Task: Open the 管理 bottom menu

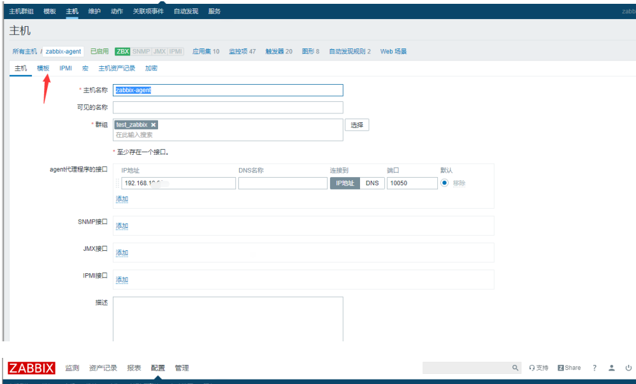Action: [x=182, y=368]
